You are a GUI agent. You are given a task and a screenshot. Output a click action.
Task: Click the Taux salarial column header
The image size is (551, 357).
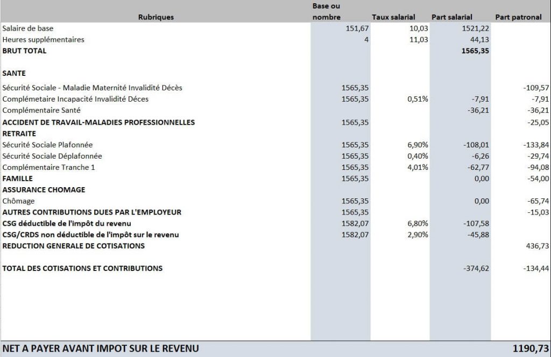pyautogui.click(x=393, y=17)
